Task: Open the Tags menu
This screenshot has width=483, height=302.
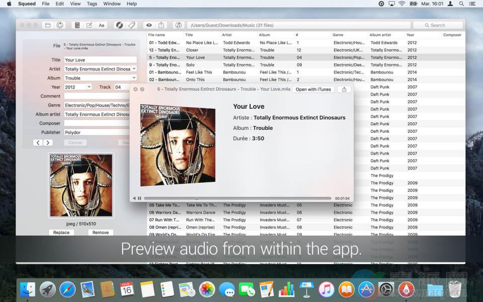Action: click(92, 4)
